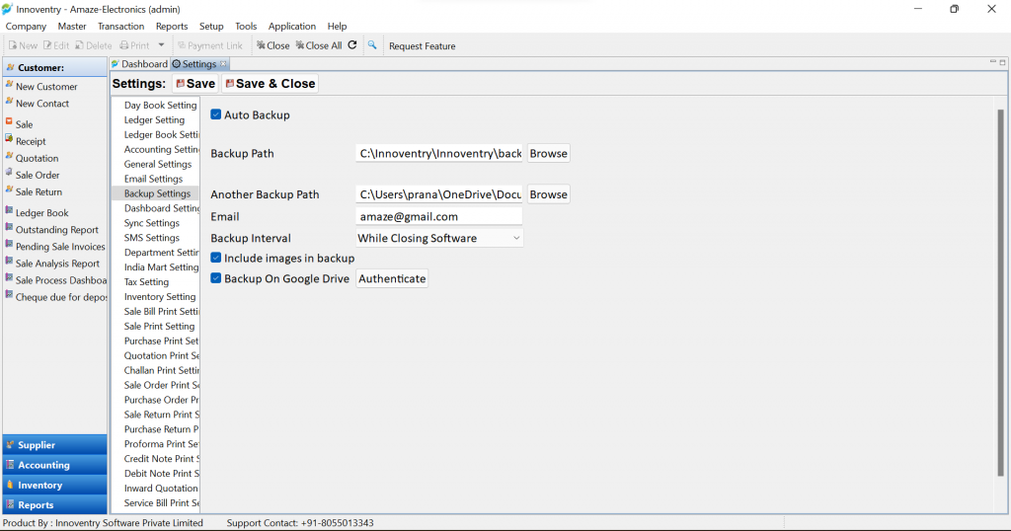1011x531 pixels.
Task: Open the Master menu
Action: pyautogui.click(x=71, y=27)
